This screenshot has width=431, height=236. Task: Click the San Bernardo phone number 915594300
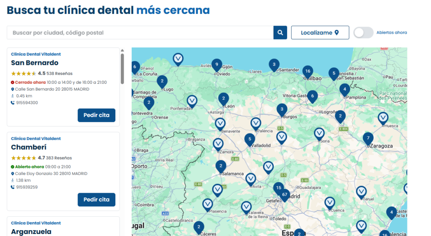point(27,103)
